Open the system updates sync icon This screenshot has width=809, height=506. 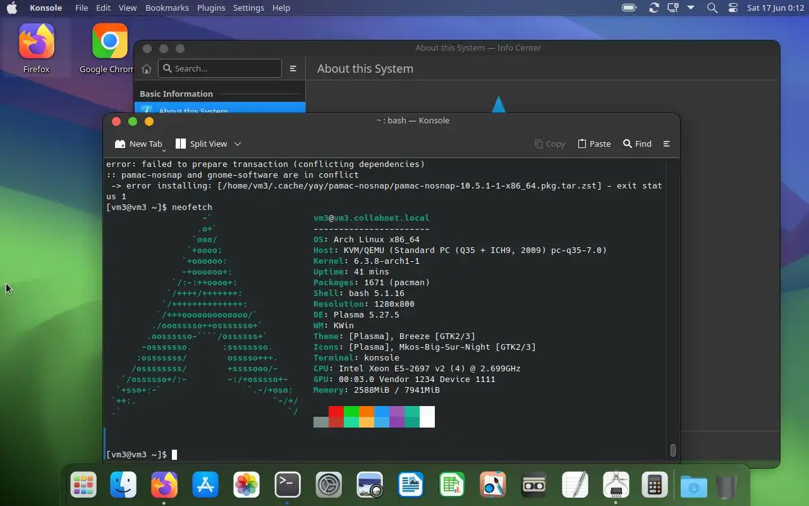(654, 8)
